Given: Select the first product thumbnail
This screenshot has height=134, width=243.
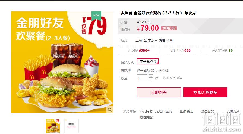Looking at the screenshot, I should point(53,126).
